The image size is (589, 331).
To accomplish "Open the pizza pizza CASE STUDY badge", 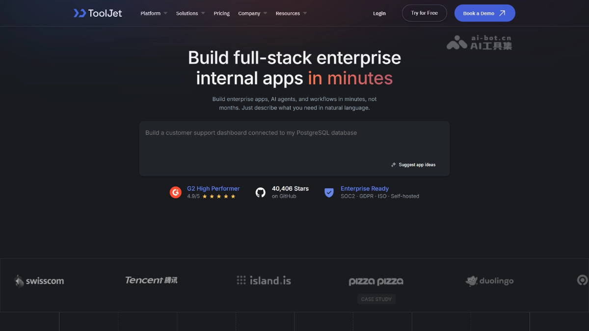I will [376, 299].
